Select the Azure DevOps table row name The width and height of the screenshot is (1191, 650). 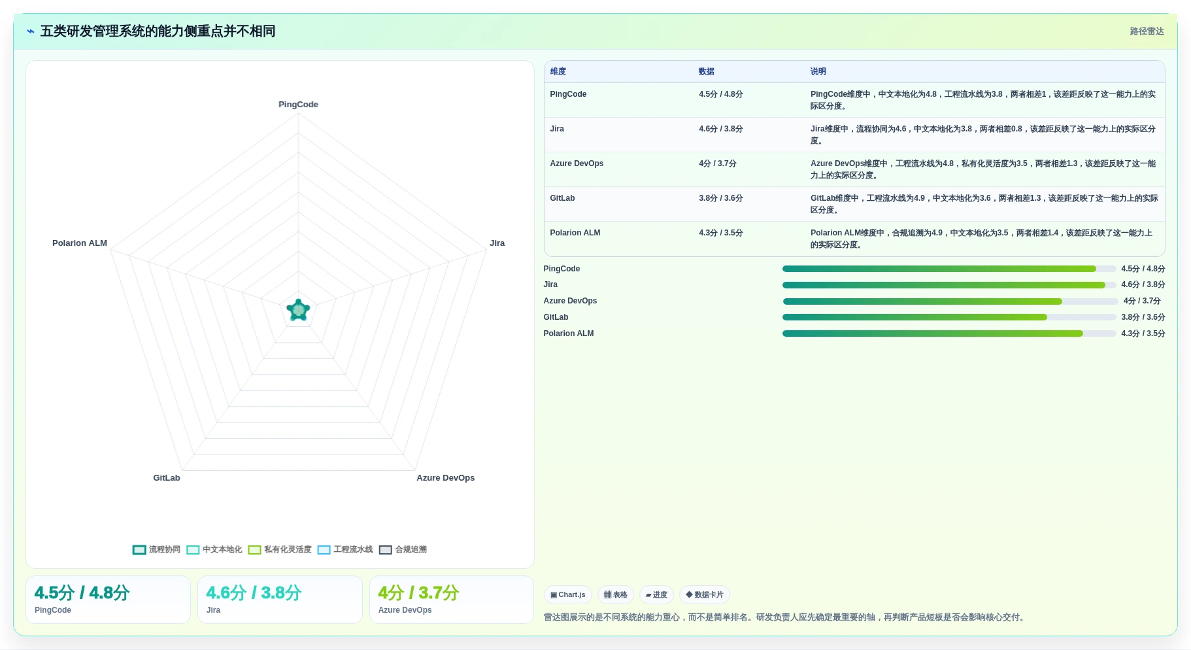[577, 163]
